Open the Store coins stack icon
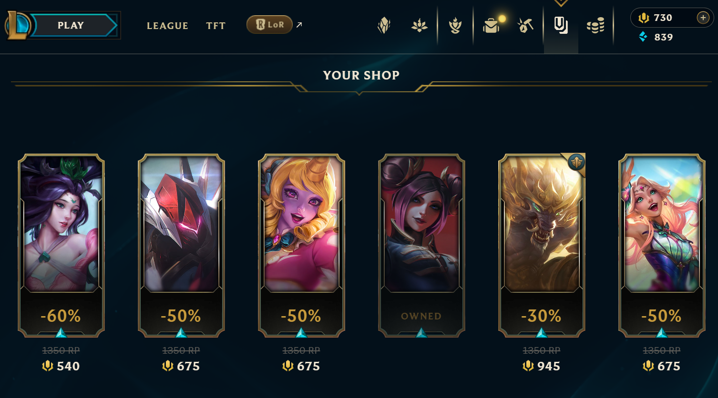718x398 pixels. (x=595, y=25)
